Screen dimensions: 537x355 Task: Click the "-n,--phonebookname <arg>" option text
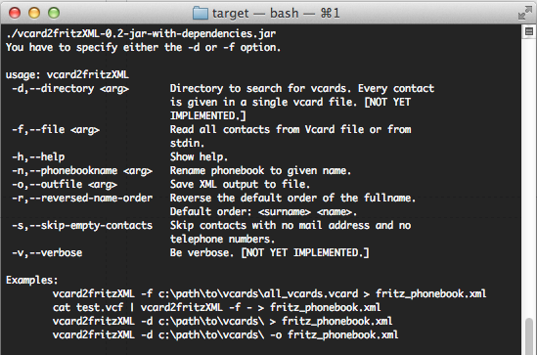[x=82, y=170]
